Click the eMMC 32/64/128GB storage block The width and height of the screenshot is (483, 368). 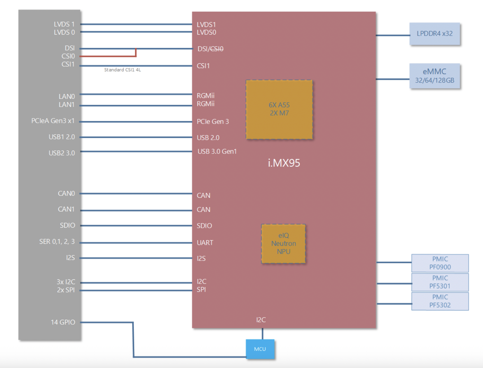(434, 76)
